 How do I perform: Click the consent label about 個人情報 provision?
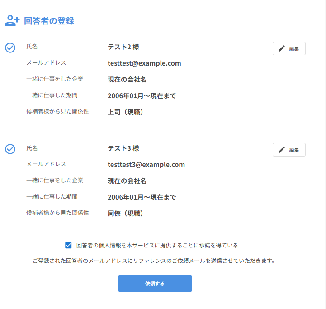pyautogui.click(x=157, y=245)
